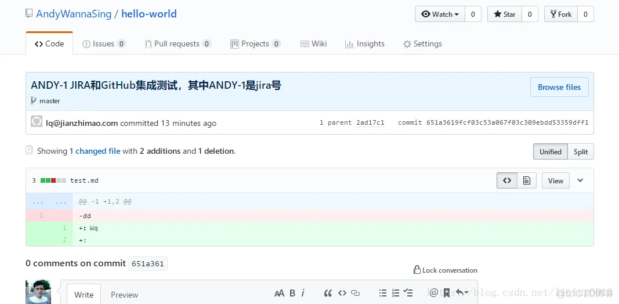Click the committer avatar icon
The height and width of the screenshot is (304, 619).
(37, 122)
